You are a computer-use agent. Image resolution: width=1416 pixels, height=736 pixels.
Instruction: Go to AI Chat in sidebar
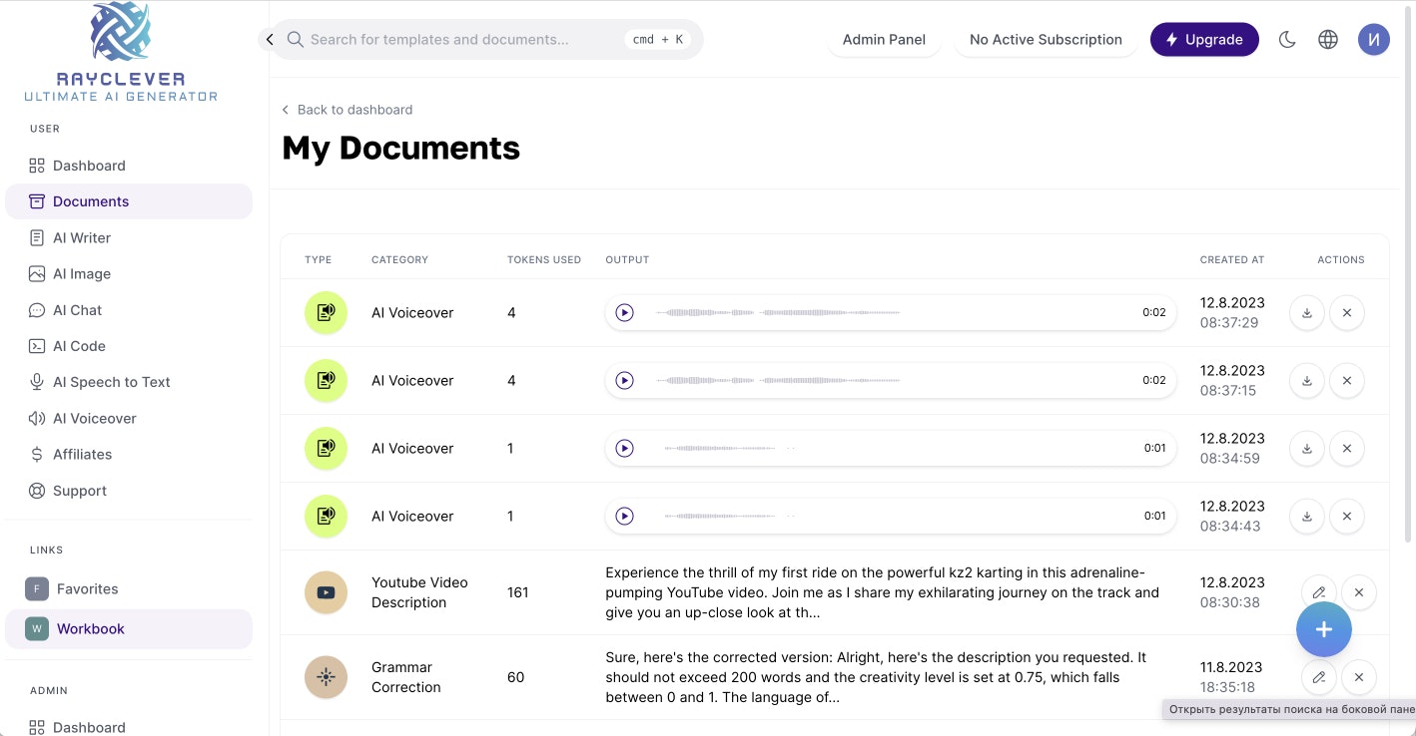(78, 310)
